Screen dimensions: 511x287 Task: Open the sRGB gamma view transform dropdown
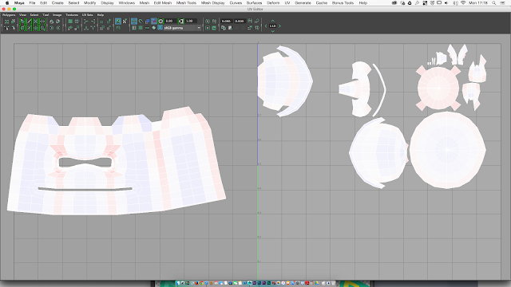(x=182, y=28)
